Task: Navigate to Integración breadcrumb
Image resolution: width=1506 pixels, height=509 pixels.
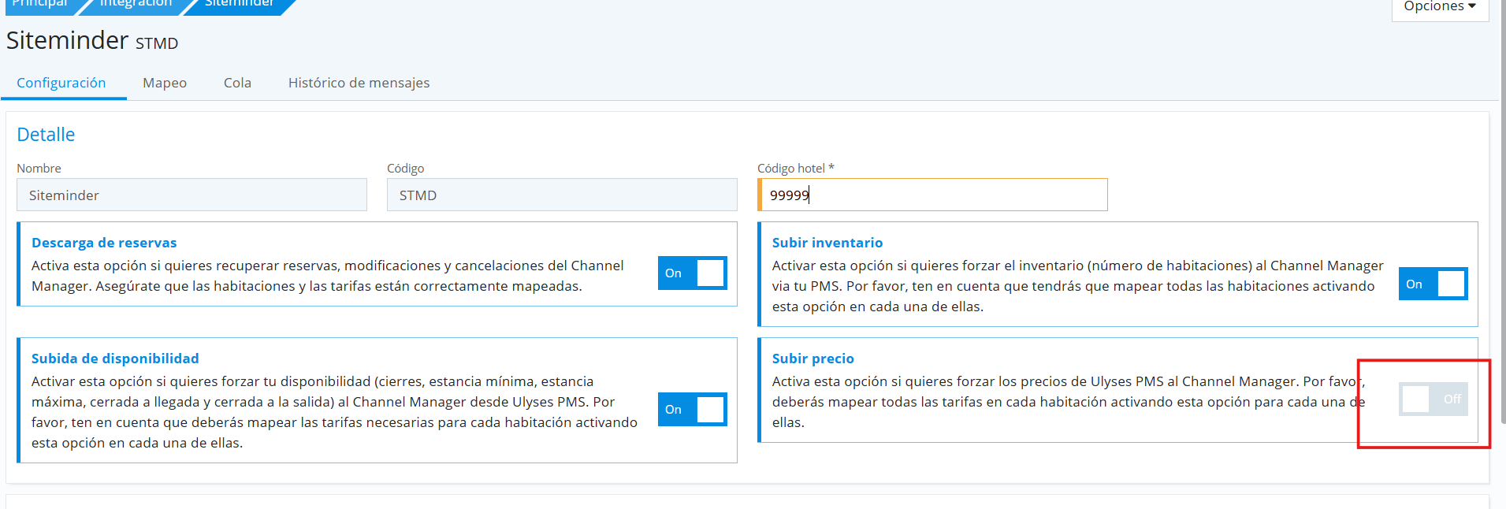Action: point(136,5)
